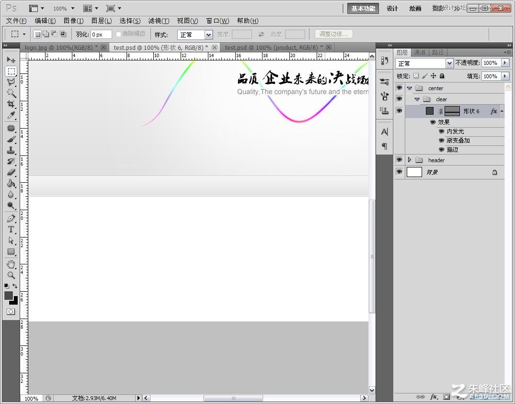Hide the header layer group
Image resolution: width=515 pixels, height=404 pixels.
pyautogui.click(x=399, y=160)
